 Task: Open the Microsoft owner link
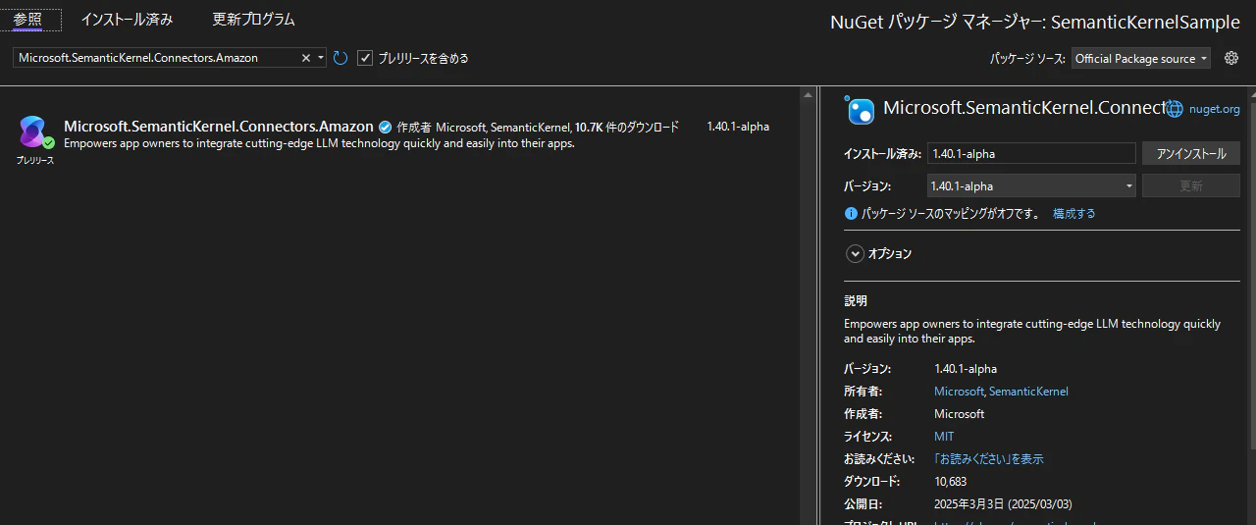pos(959,392)
